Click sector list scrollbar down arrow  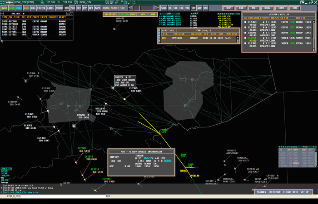pos(314,50)
